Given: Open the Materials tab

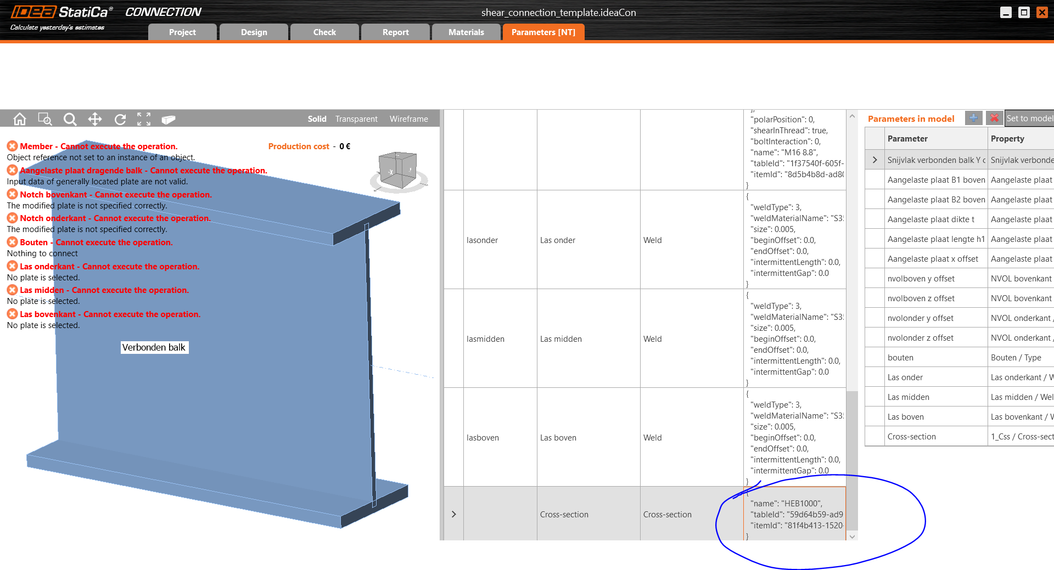Looking at the screenshot, I should pos(466,32).
